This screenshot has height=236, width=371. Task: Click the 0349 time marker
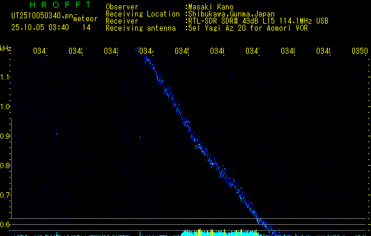point(323,51)
